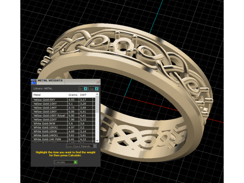Screen dimensions: 244x183
Task: Click the Metal column header
Action: click(x=50, y=95)
